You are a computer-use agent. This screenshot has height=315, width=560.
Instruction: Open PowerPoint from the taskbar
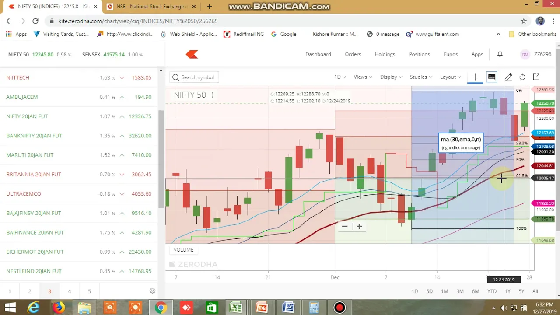[262, 308]
